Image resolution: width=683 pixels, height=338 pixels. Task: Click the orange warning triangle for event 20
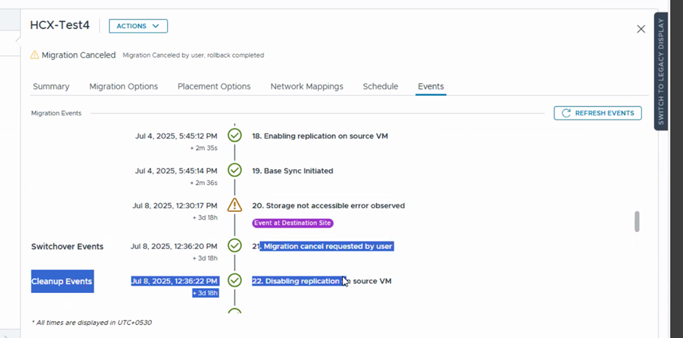click(235, 205)
